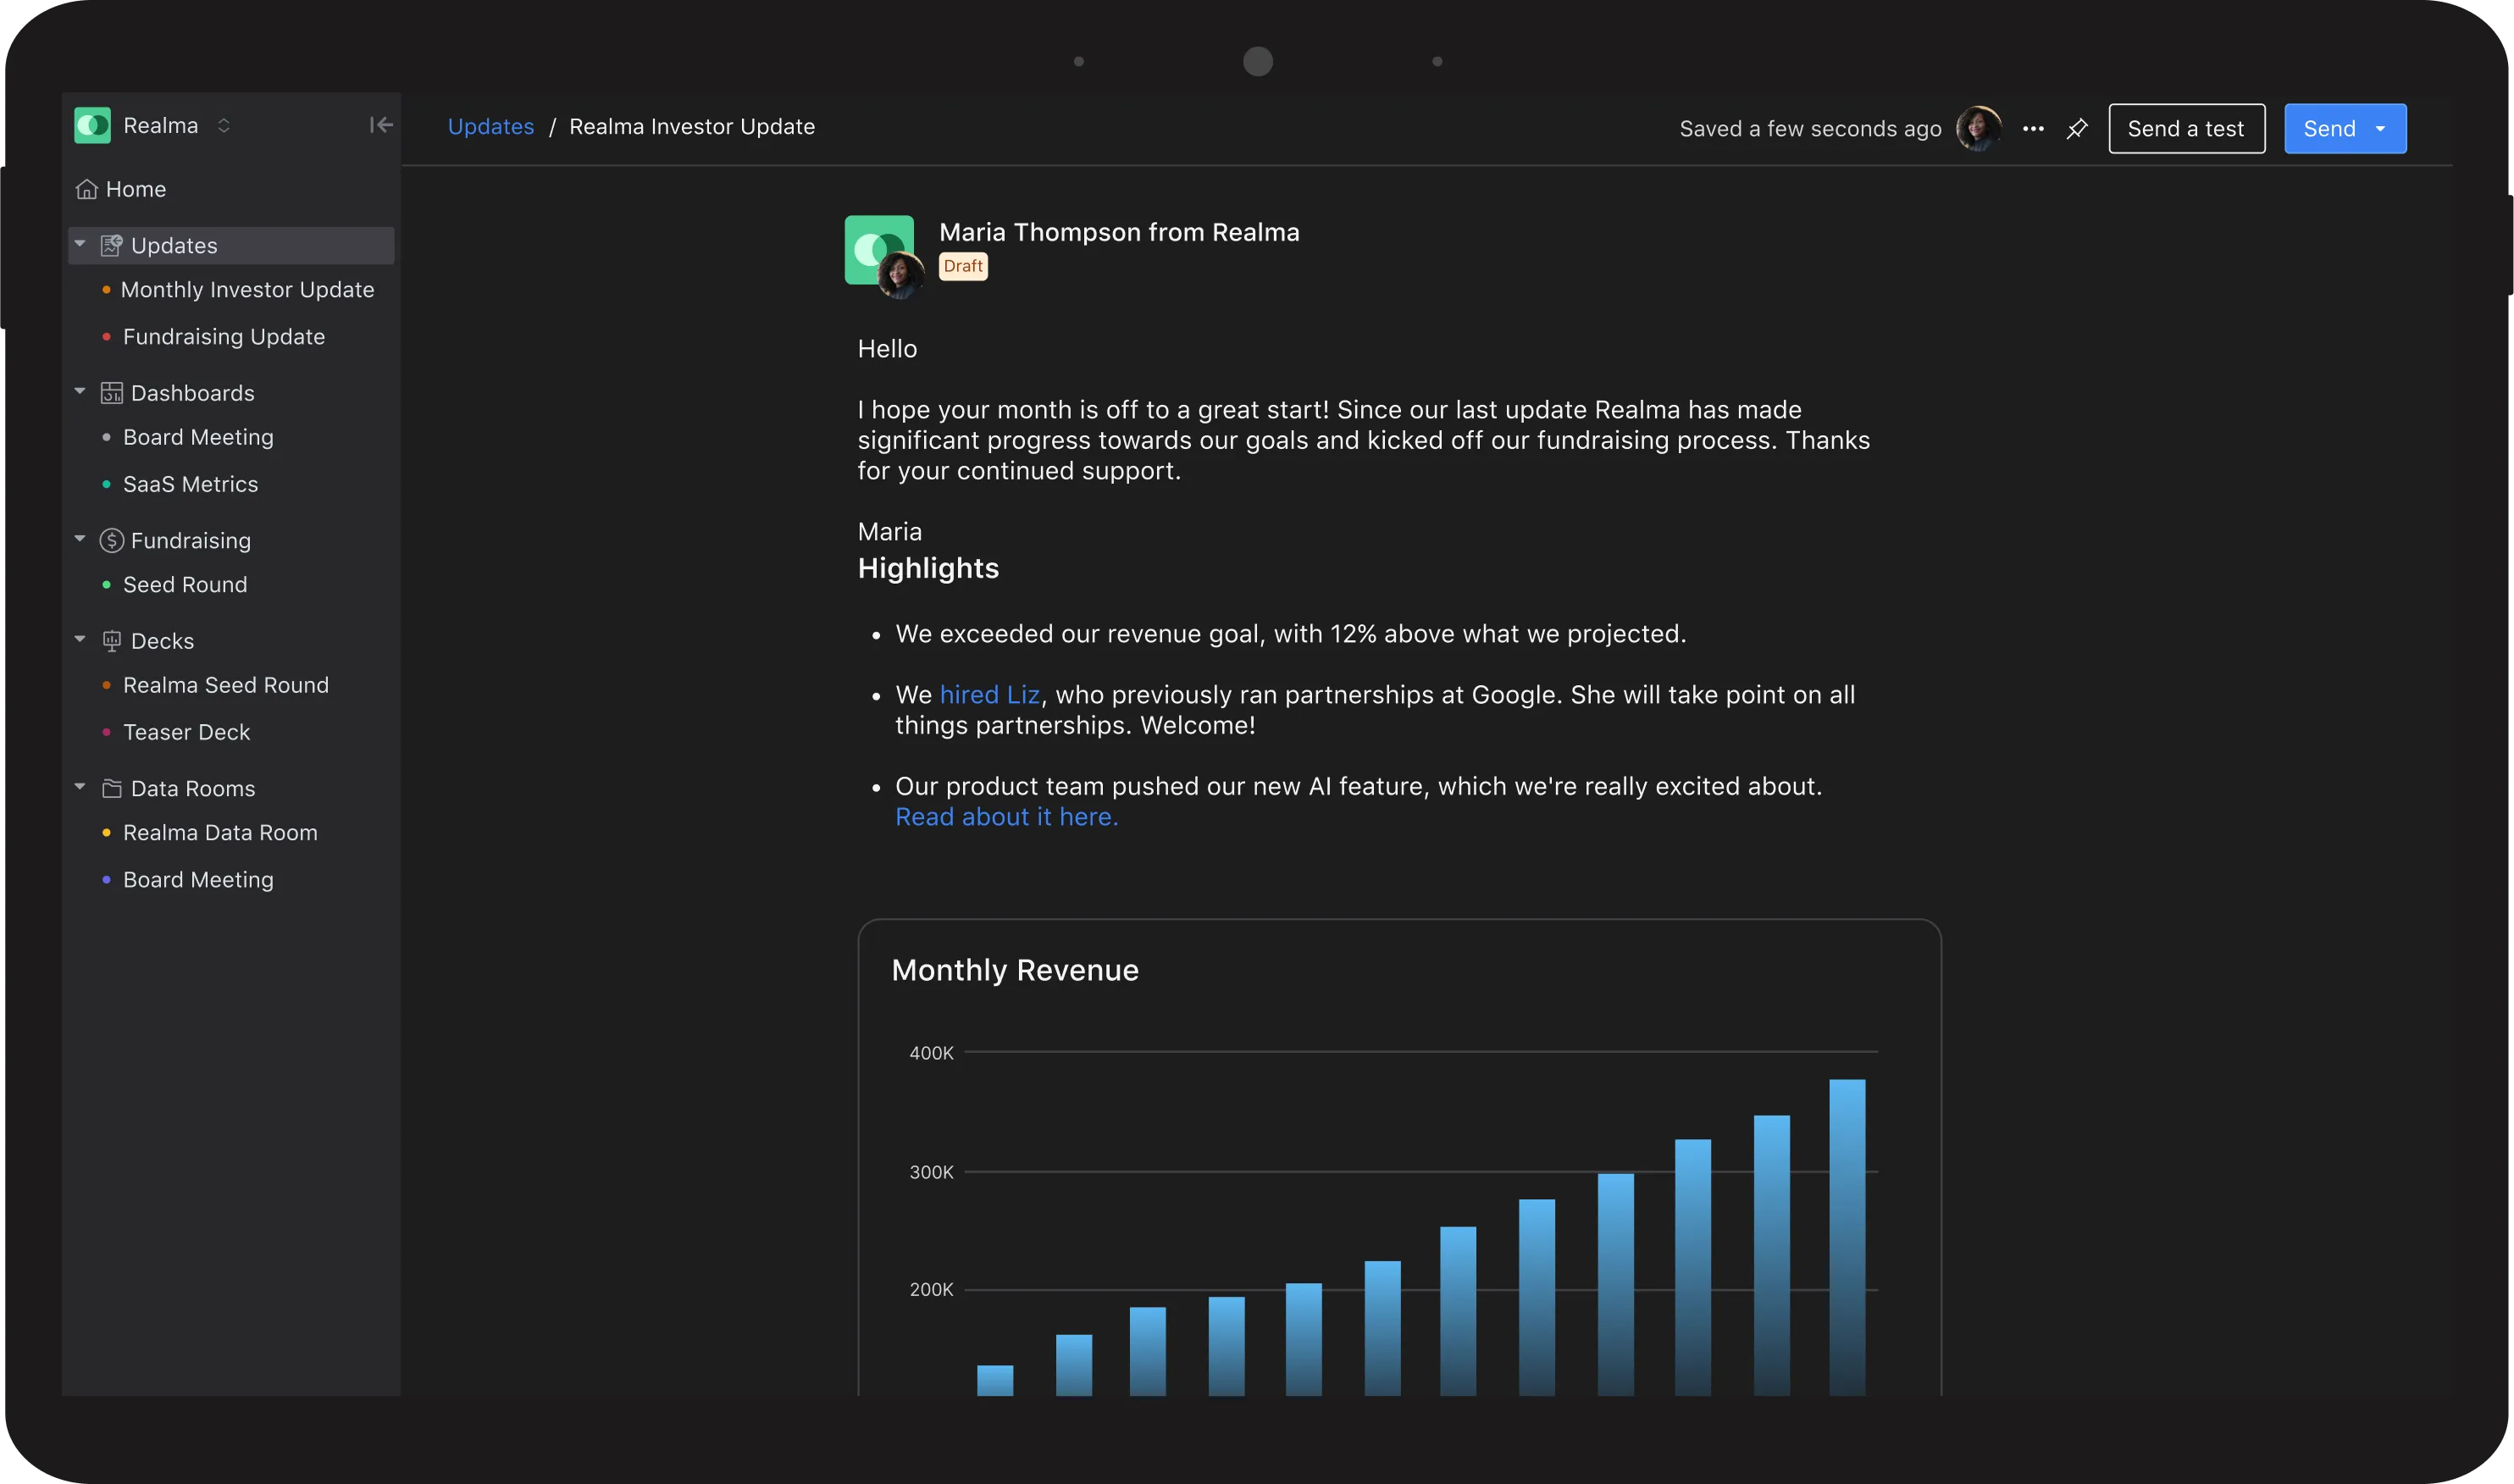
Task: Click the Data Rooms folder icon
Action: click(x=111, y=787)
